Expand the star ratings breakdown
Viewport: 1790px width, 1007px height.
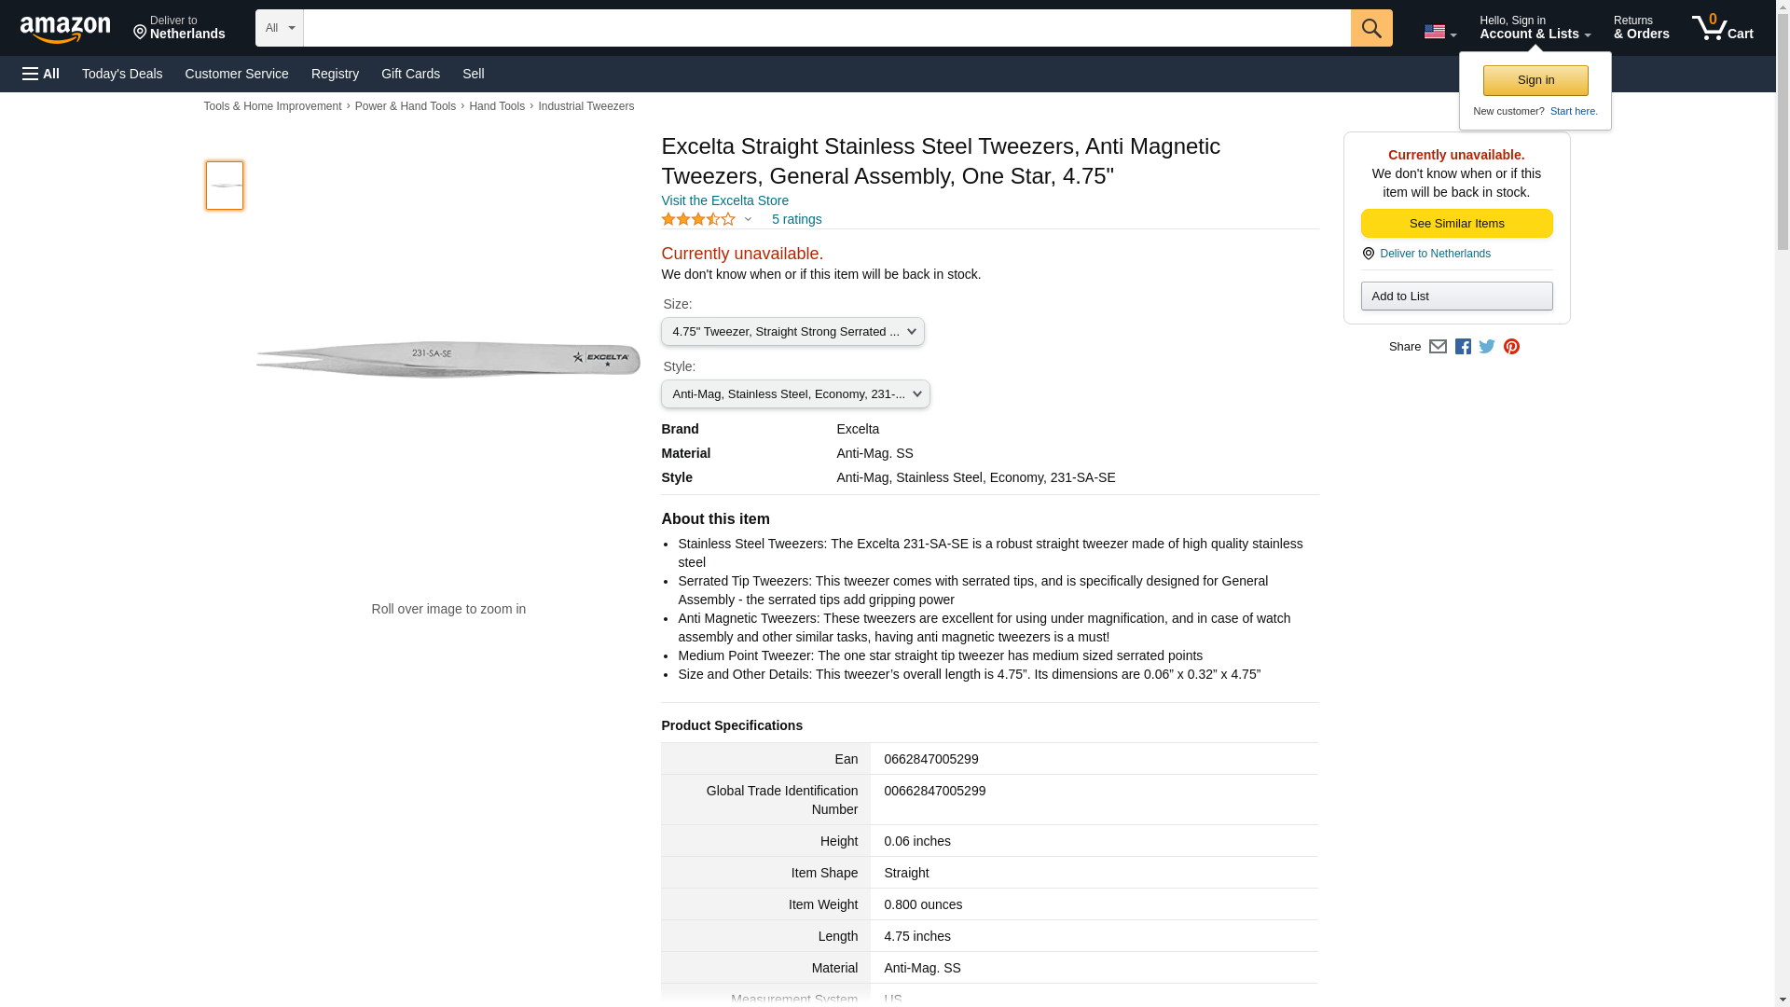pyautogui.click(x=748, y=220)
